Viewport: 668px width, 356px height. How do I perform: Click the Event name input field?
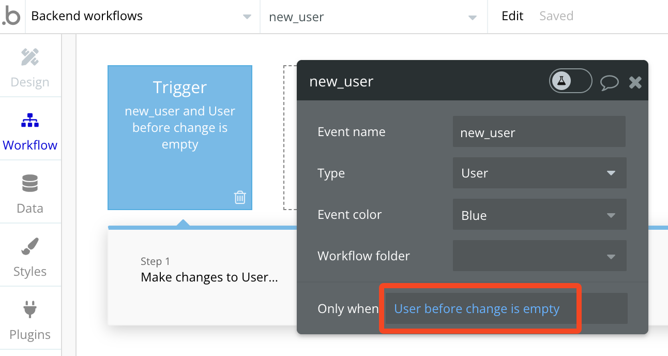click(539, 132)
